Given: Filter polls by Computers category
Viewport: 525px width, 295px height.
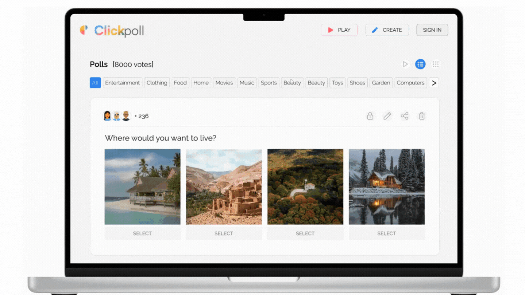Looking at the screenshot, I should (410, 83).
